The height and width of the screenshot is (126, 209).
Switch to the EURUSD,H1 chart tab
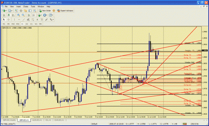(59, 120)
